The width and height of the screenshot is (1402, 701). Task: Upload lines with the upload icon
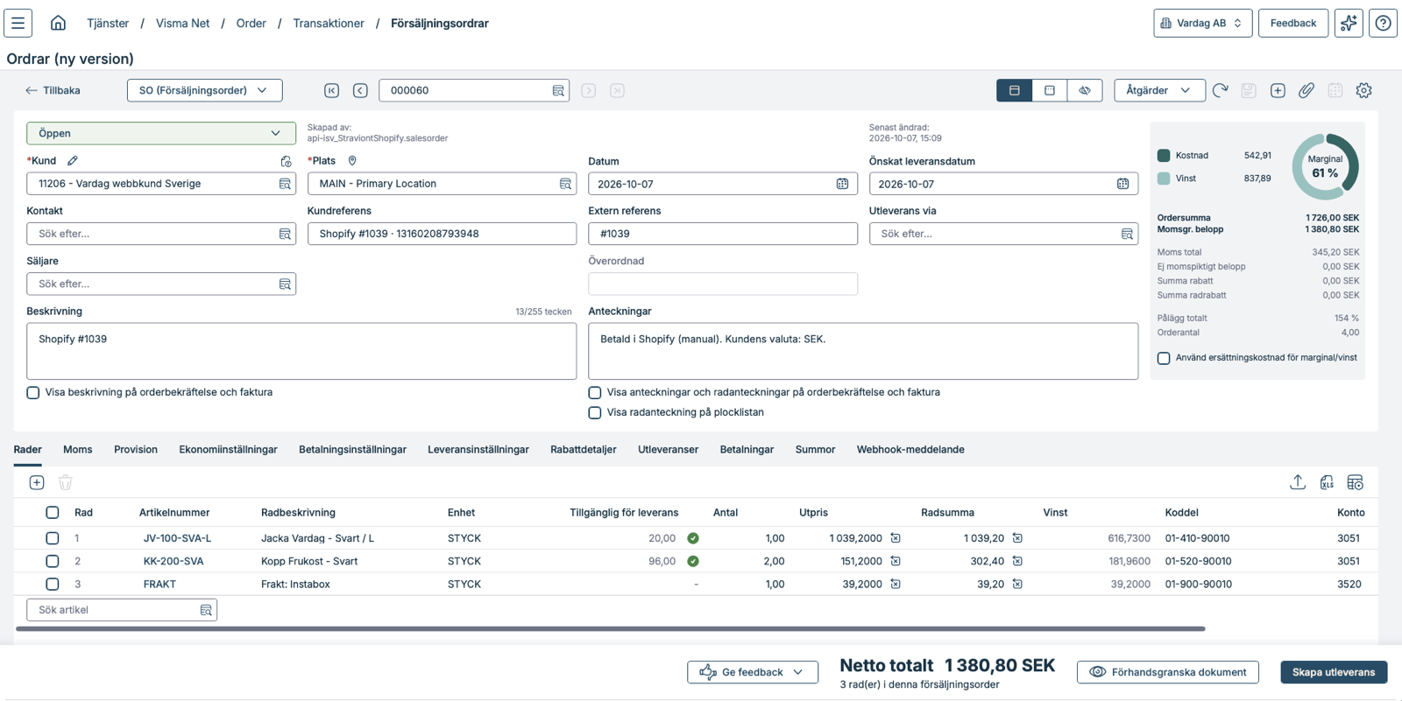pyautogui.click(x=1298, y=482)
